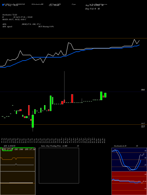Click the 'ADX signal:' label
This screenshot has height=195, width=147.
[x=7, y=27]
